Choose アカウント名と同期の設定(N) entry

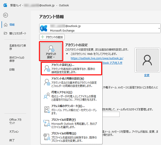(x=71, y=82)
